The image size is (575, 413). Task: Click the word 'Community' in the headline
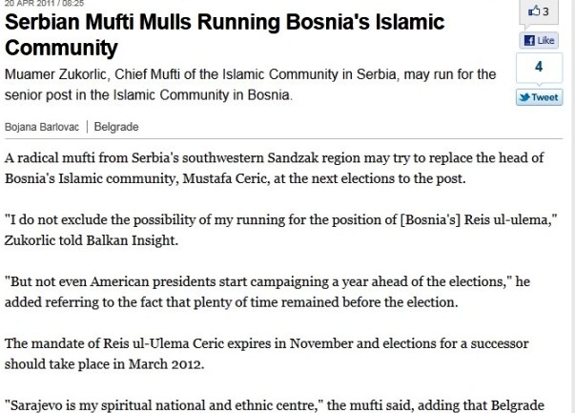[62, 47]
